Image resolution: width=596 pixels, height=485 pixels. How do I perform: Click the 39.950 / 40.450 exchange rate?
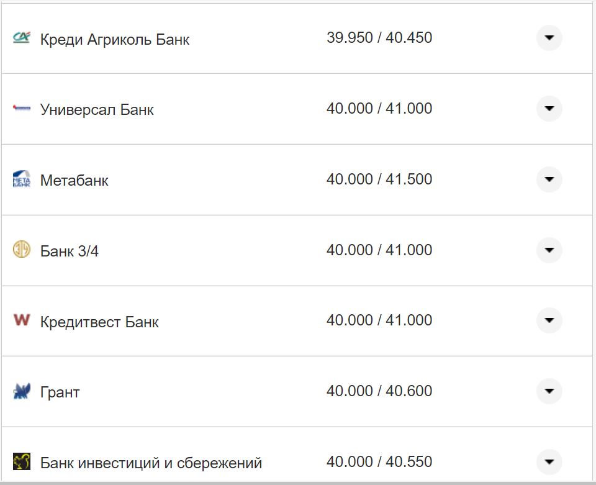tap(379, 38)
